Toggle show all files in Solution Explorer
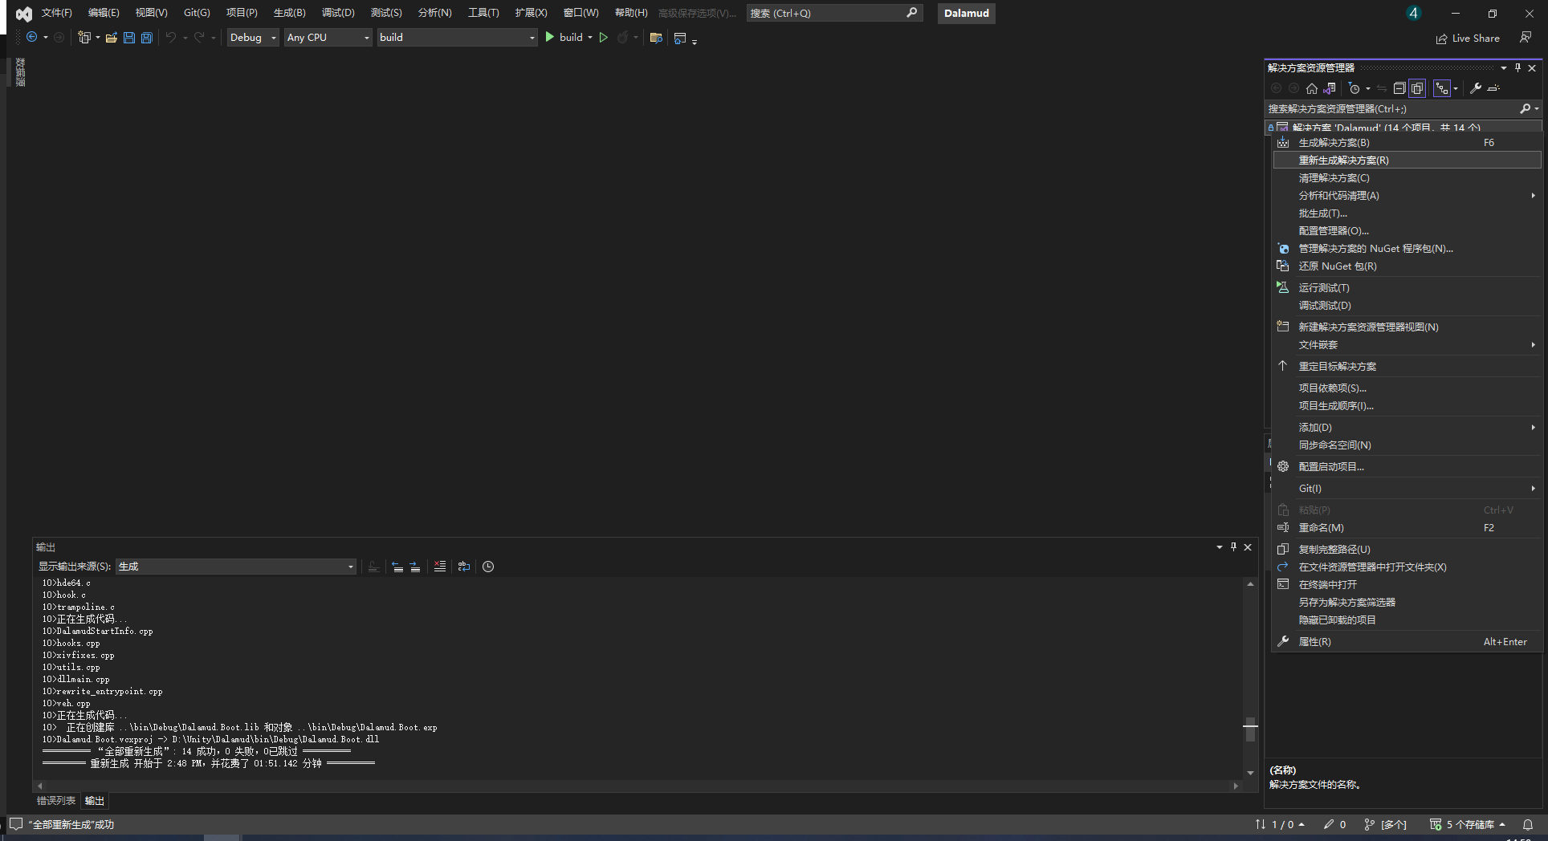 1417,88
